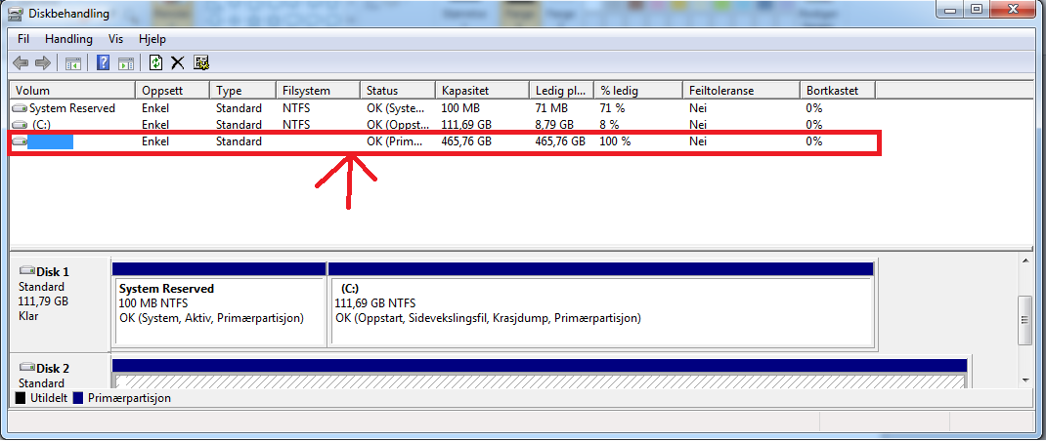Click the 71 % free cell
1046x441 pixels.
[613, 108]
